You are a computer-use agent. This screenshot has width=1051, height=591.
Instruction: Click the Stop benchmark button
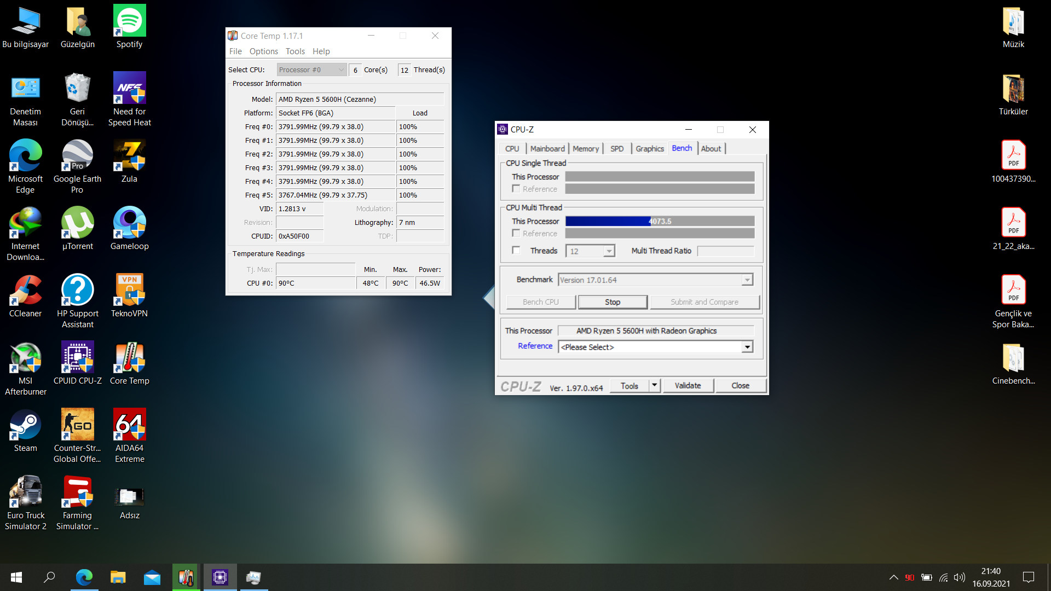pos(613,302)
